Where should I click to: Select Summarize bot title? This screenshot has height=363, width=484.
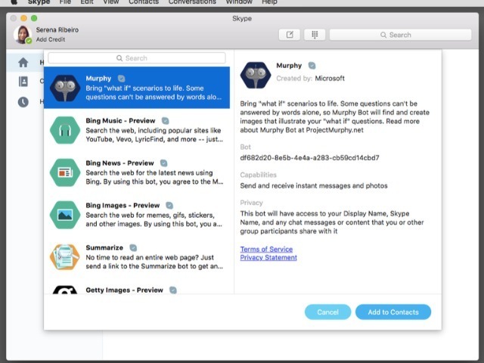(x=104, y=247)
